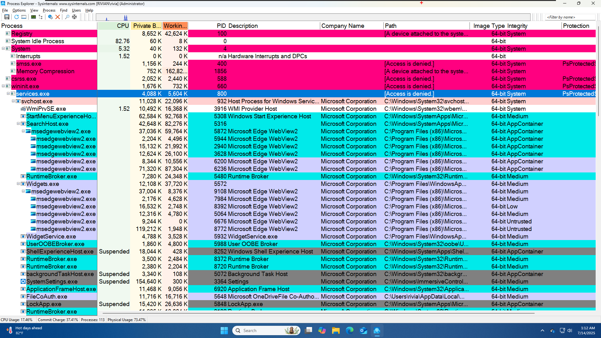This screenshot has height=338, width=601.
Task: Sort by the CPU column header
Action: coord(122,26)
